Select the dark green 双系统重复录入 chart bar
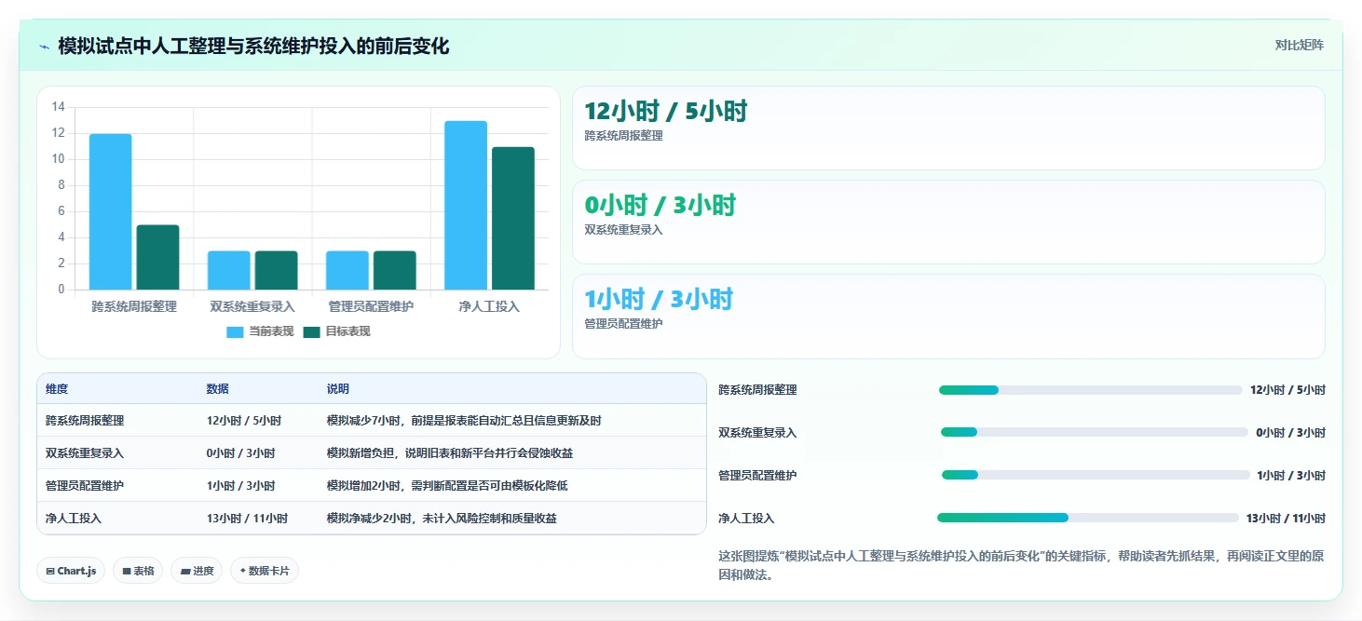The height and width of the screenshot is (621, 1362). [276, 270]
